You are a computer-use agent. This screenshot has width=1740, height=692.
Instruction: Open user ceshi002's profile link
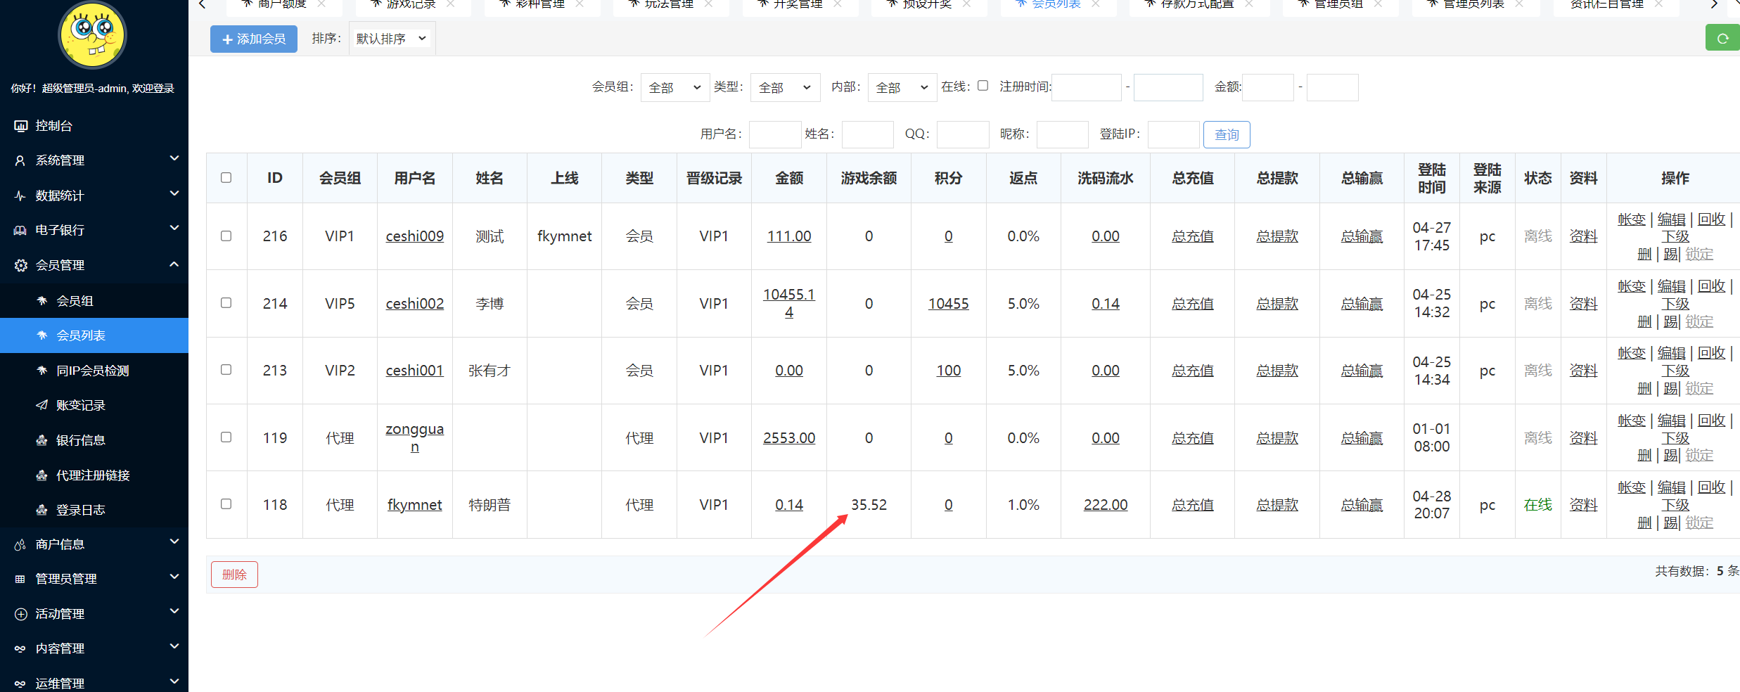pos(414,303)
